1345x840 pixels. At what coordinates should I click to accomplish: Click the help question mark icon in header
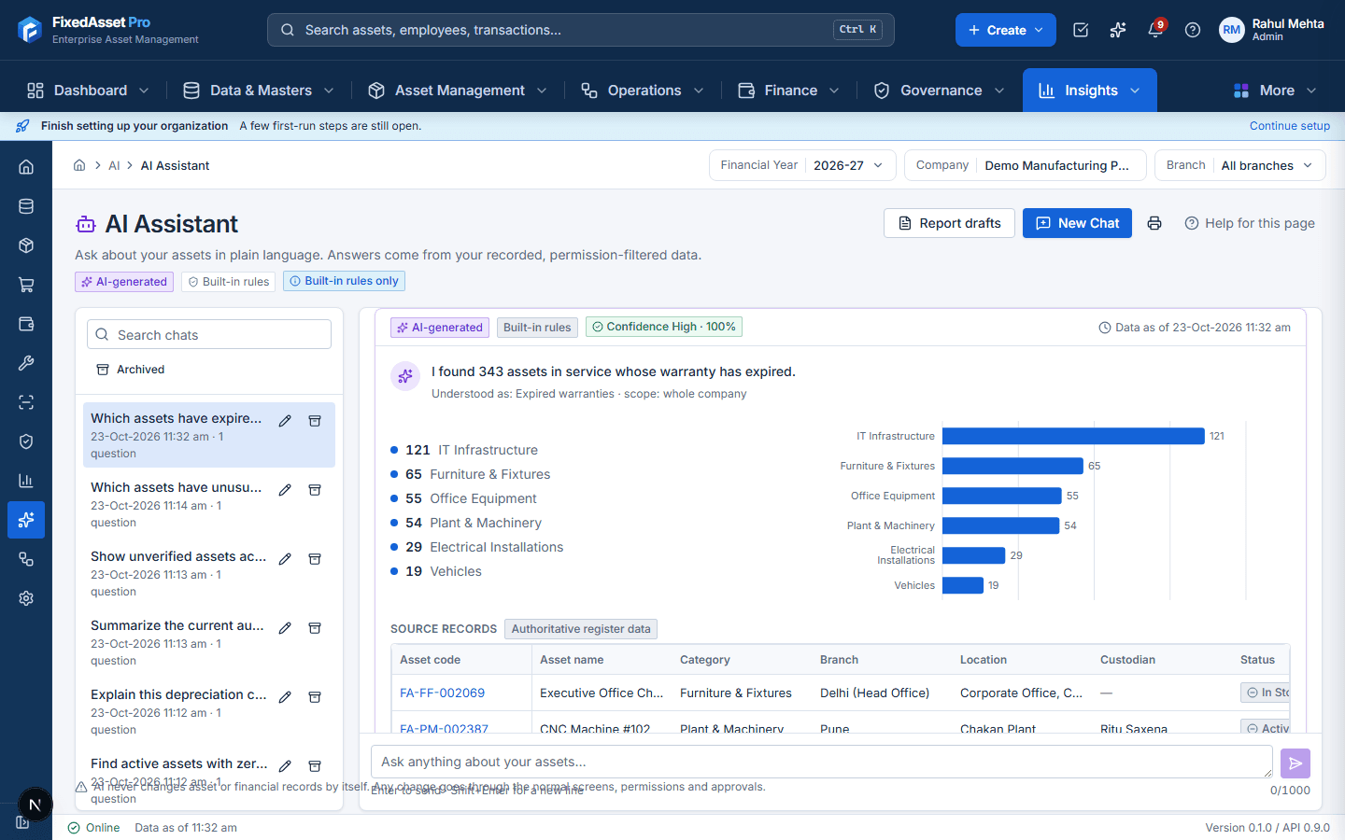click(x=1193, y=30)
